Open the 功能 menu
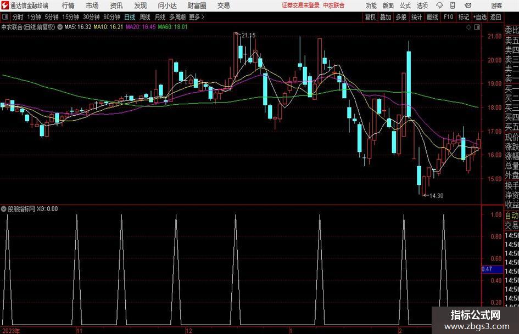The image size is (519, 334). click(x=371, y=5)
